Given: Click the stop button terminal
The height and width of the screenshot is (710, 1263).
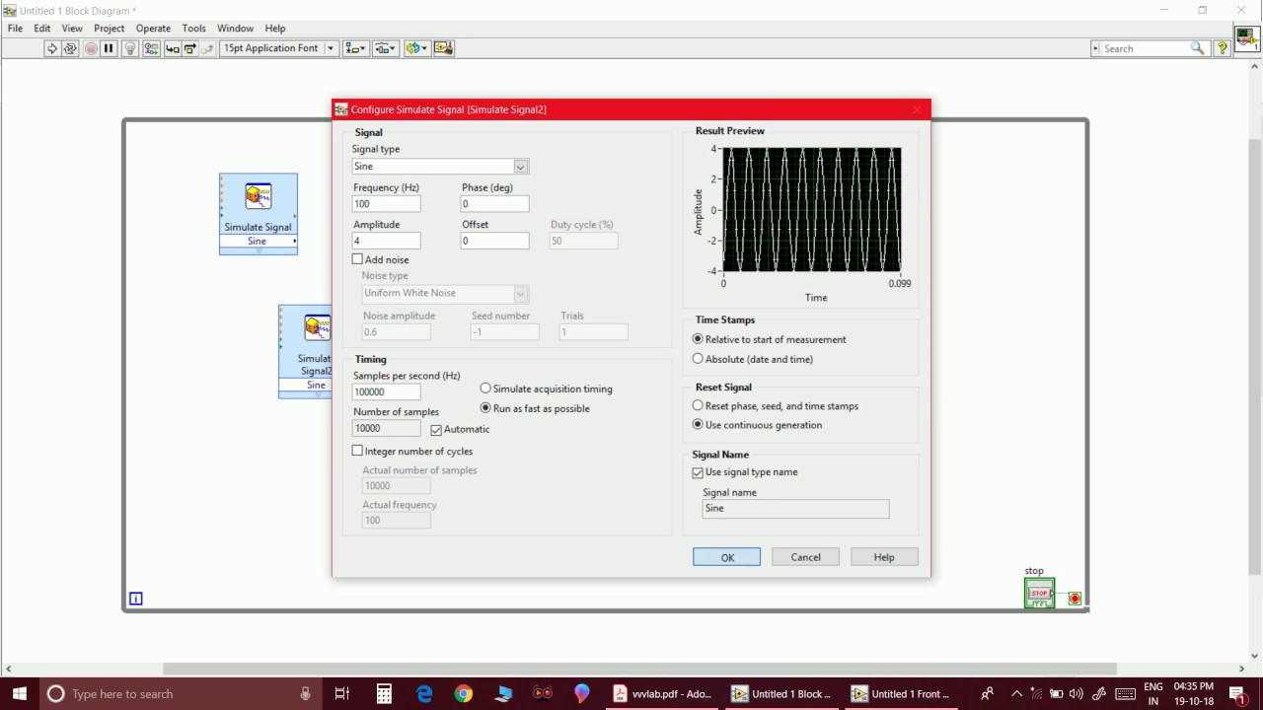Looking at the screenshot, I should coord(1039,593).
